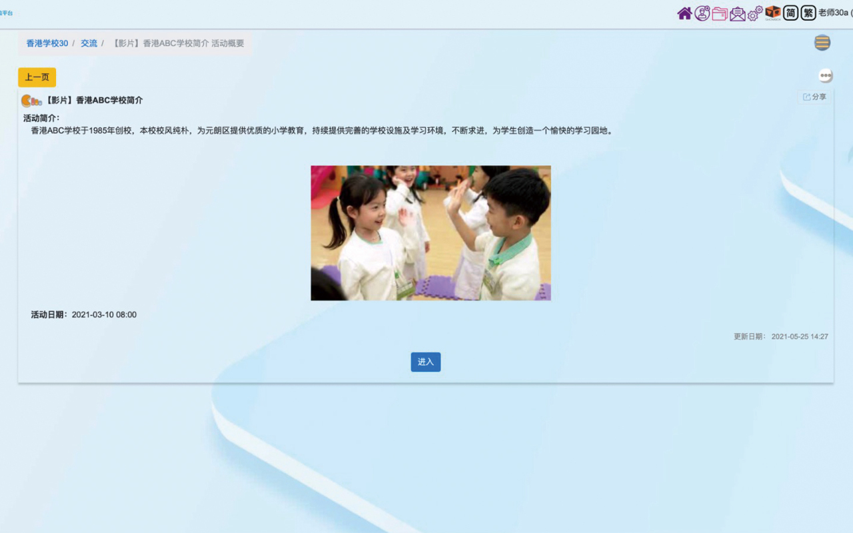Open the gears settings icon
This screenshot has height=533, width=853.
pyautogui.click(x=755, y=13)
